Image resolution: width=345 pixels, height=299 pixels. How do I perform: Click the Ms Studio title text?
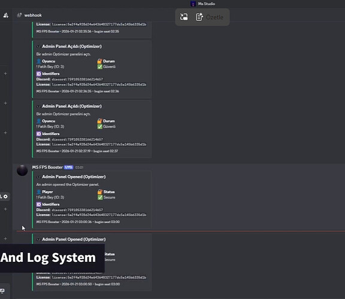pyautogui.click(x=207, y=4)
